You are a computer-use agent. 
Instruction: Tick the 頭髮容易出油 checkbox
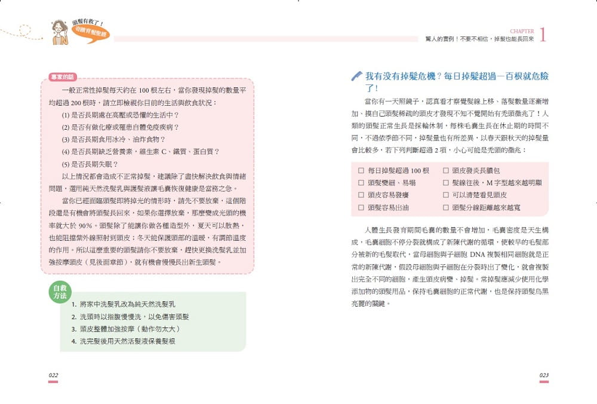(x=361, y=208)
